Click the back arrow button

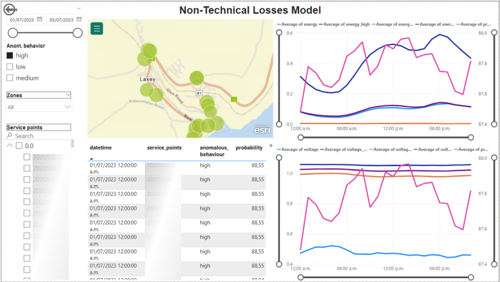click(x=8, y=9)
